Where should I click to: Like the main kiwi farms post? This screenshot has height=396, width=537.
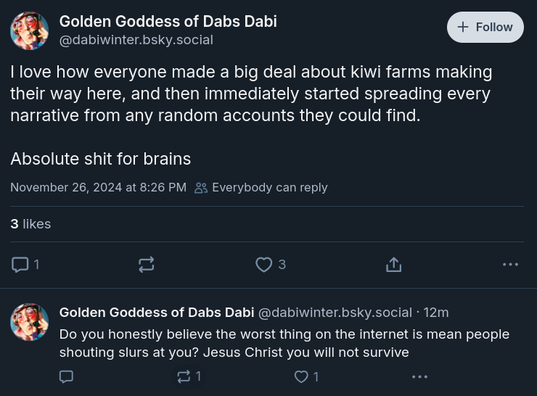coord(264,265)
